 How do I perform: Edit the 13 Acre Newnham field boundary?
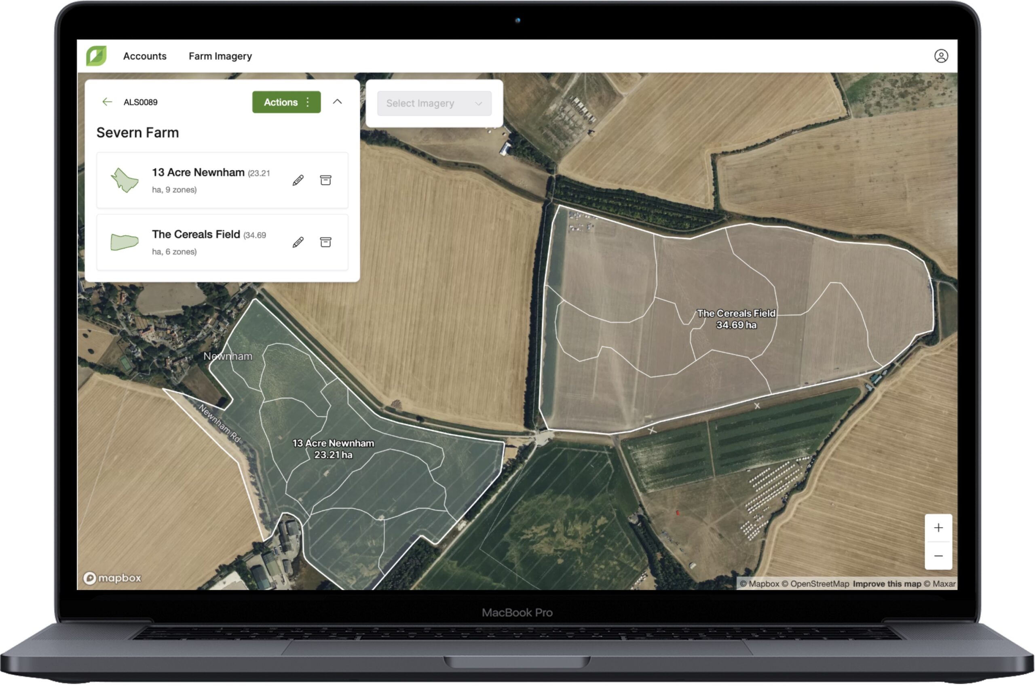298,180
